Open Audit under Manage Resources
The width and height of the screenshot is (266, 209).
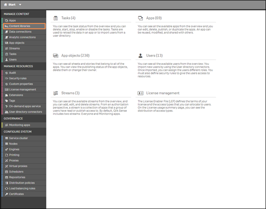[24, 73]
